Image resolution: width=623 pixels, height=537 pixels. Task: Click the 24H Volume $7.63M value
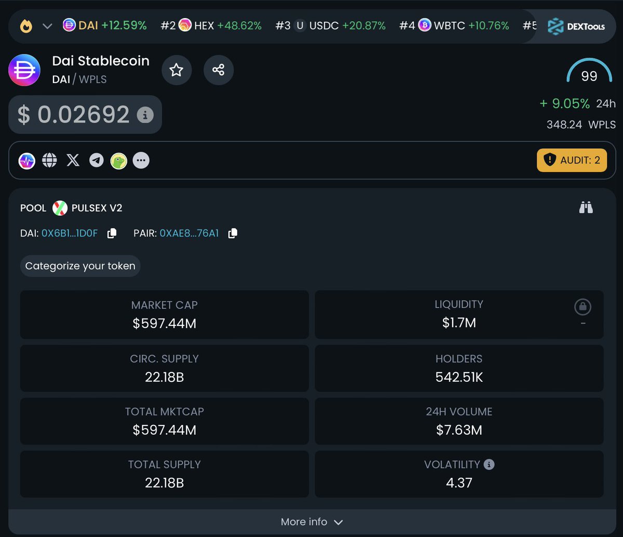(459, 430)
